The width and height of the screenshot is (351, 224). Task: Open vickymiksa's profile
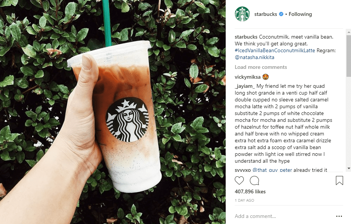248,77
